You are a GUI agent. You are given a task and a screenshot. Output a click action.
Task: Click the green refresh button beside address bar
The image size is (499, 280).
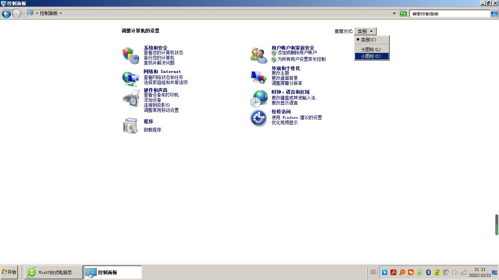pyautogui.click(x=403, y=13)
